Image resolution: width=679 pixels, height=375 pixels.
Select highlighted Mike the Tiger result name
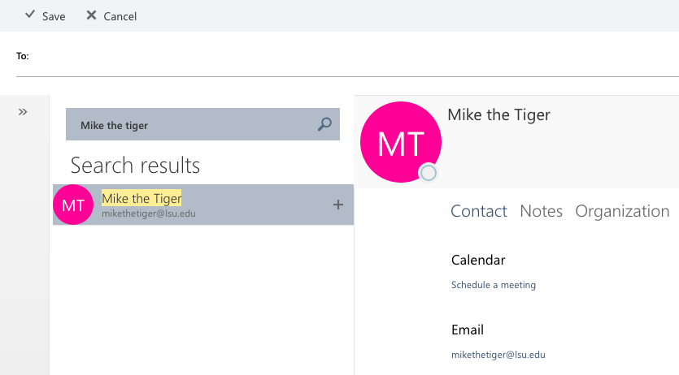141,198
